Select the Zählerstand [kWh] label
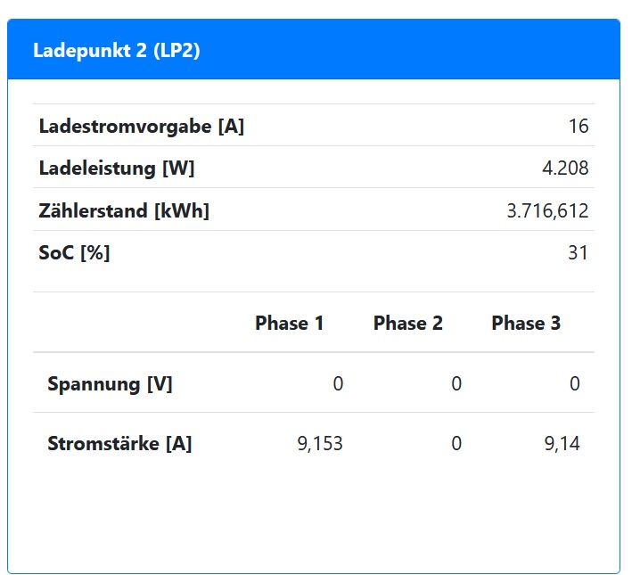632x575 pixels. click(124, 211)
